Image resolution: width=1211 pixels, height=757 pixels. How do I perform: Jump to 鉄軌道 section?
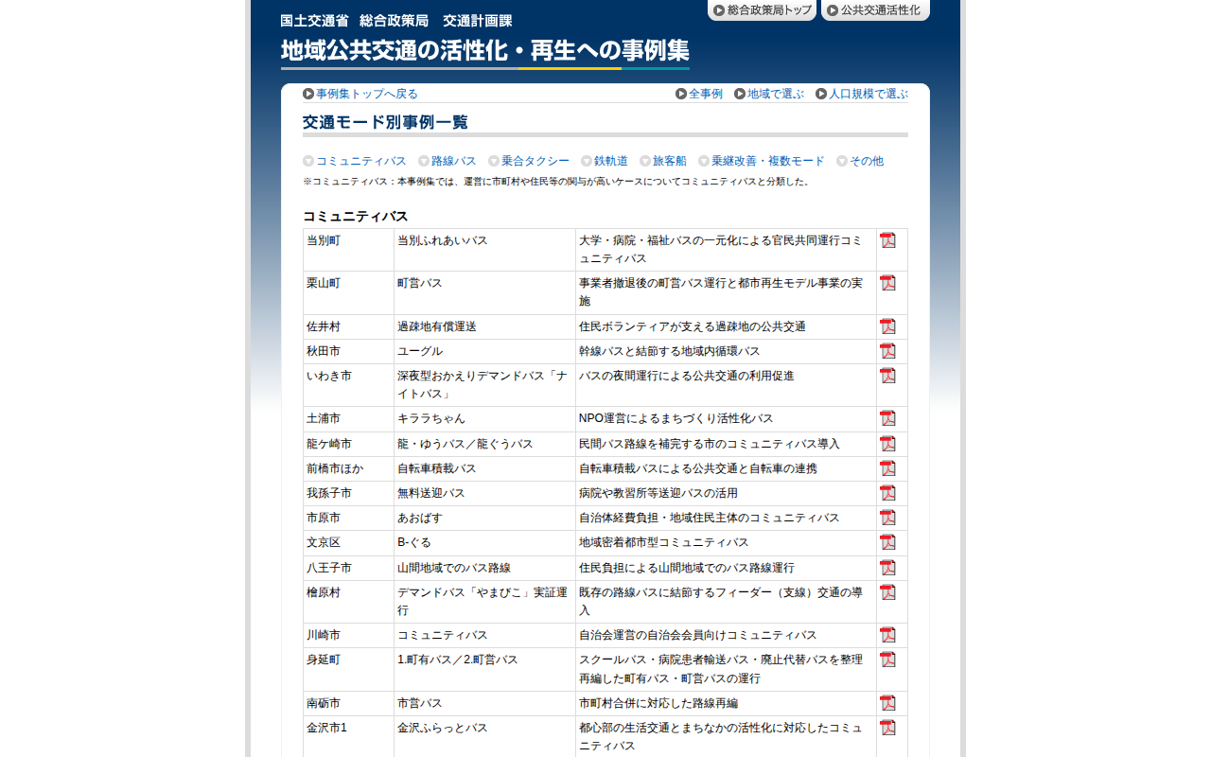605,161
